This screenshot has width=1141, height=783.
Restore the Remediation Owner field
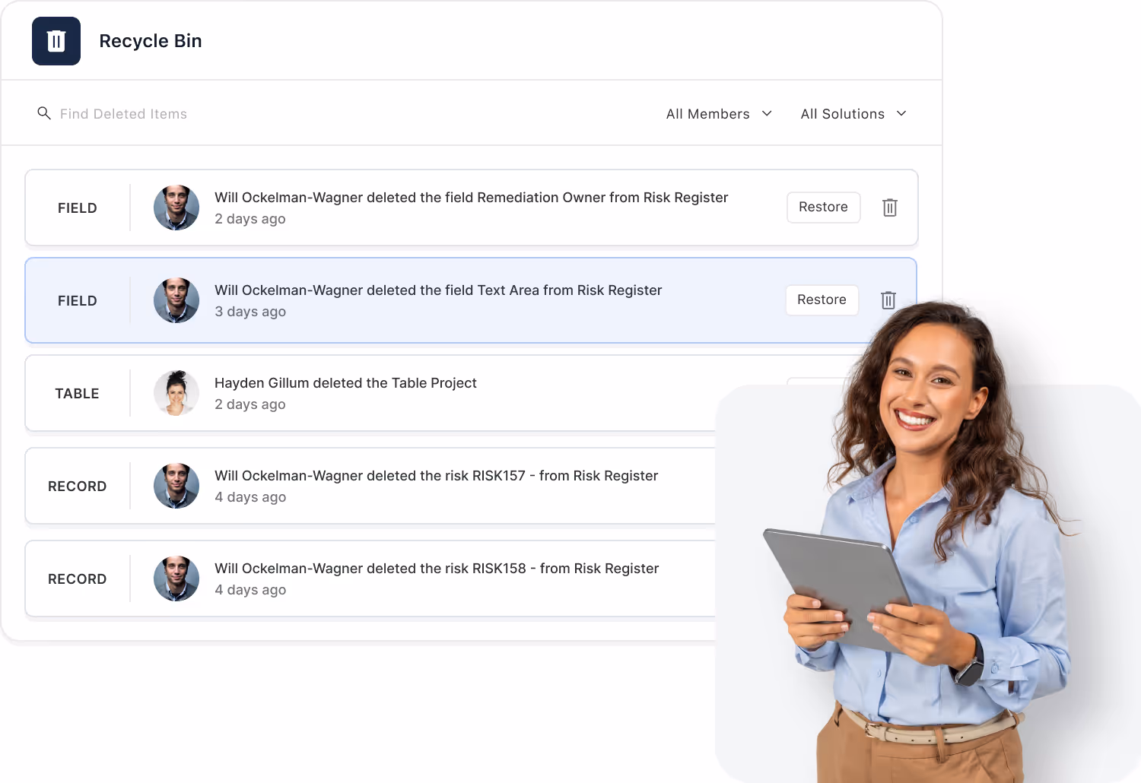click(823, 208)
